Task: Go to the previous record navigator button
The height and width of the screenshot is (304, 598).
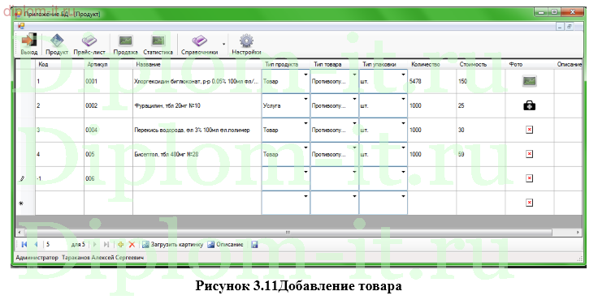Action: click(x=37, y=245)
